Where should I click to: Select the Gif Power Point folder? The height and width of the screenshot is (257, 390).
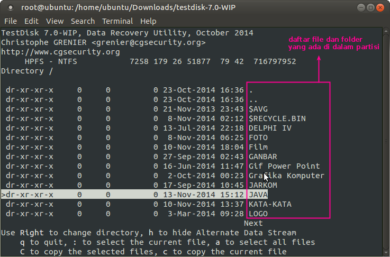coord(284,166)
